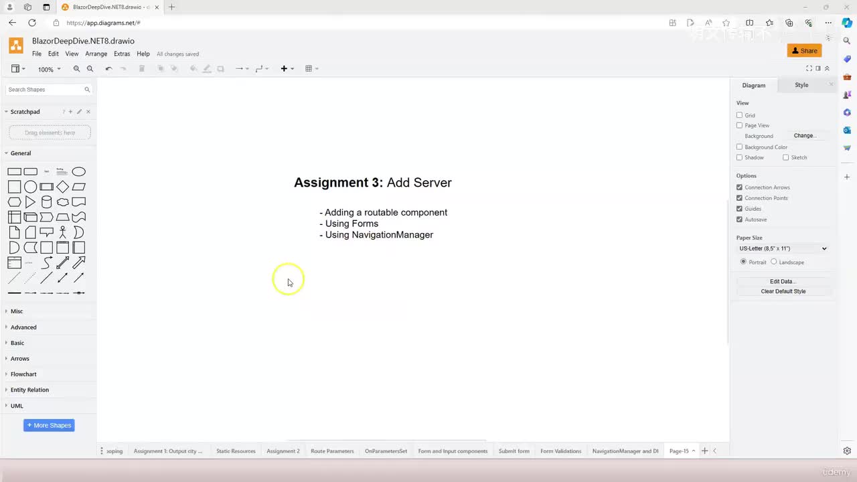Click the zoom out magnifier
This screenshot has height=482, width=857.
(90, 69)
